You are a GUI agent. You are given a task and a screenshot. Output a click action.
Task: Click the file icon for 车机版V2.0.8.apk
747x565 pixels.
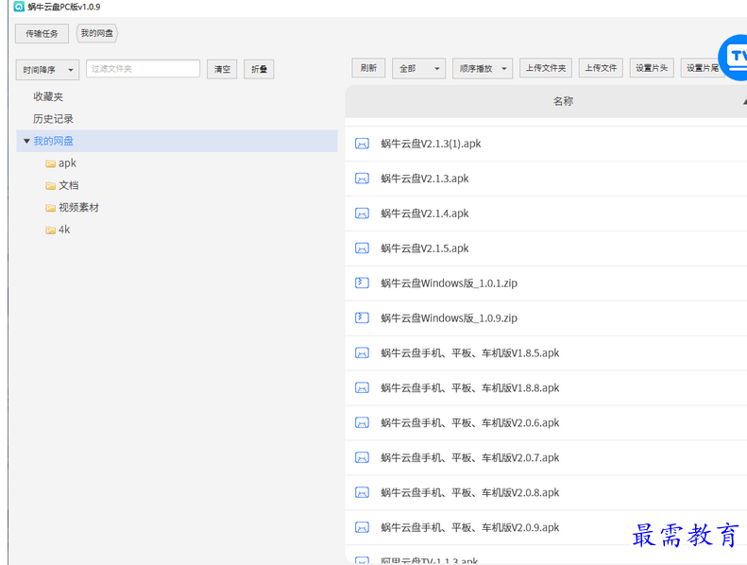pos(362,492)
